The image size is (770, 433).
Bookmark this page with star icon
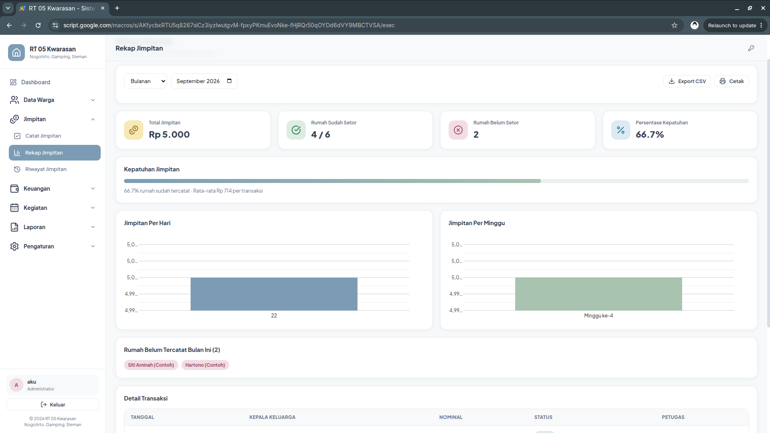675,25
